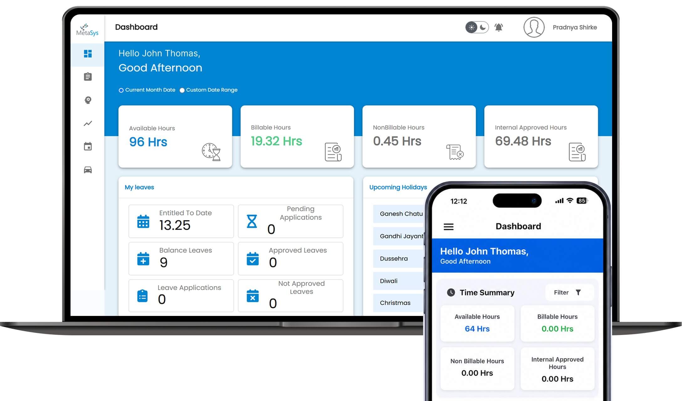This screenshot has height=401, width=682.
Task: Click the phone Dashboard title
Action: pyautogui.click(x=518, y=226)
